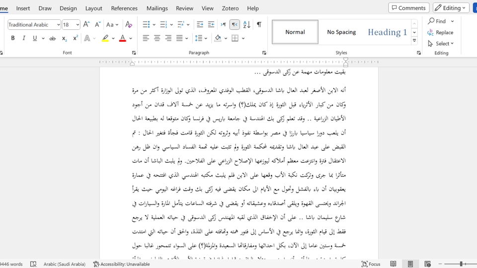
Task: Toggle Superscript formatting
Action: pos(76,38)
